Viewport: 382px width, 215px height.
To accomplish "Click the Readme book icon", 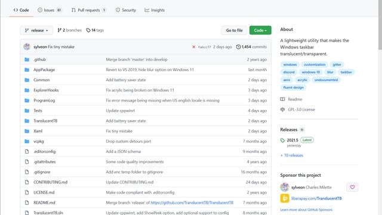I will (x=282, y=99).
